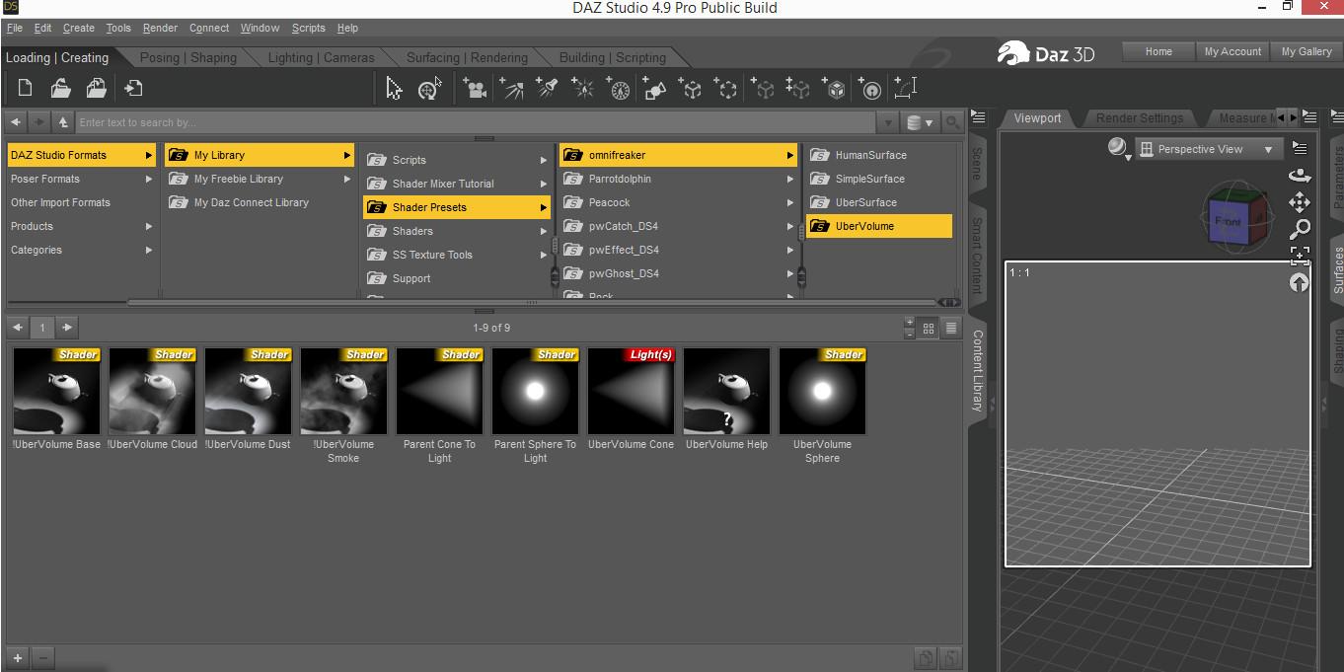Click the search magnifier button

(951, 122)
